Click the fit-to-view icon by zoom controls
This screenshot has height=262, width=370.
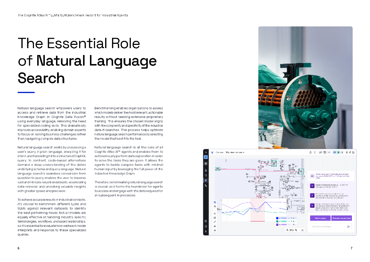(x=302, y=230)
